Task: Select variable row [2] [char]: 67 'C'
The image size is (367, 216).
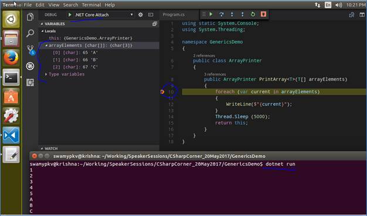Action: (75, 67)
